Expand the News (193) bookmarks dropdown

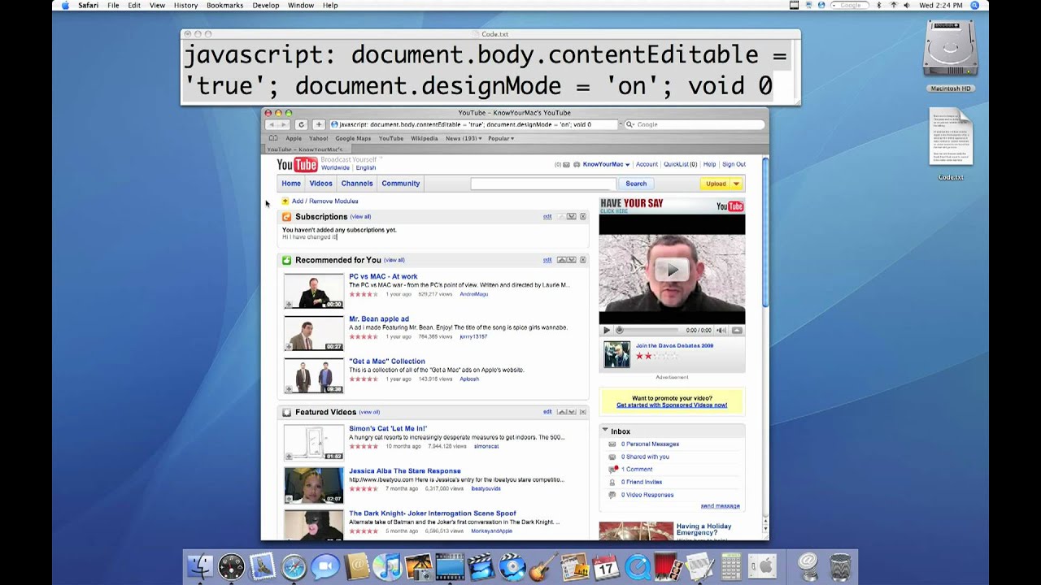click(x=464, y=138)
